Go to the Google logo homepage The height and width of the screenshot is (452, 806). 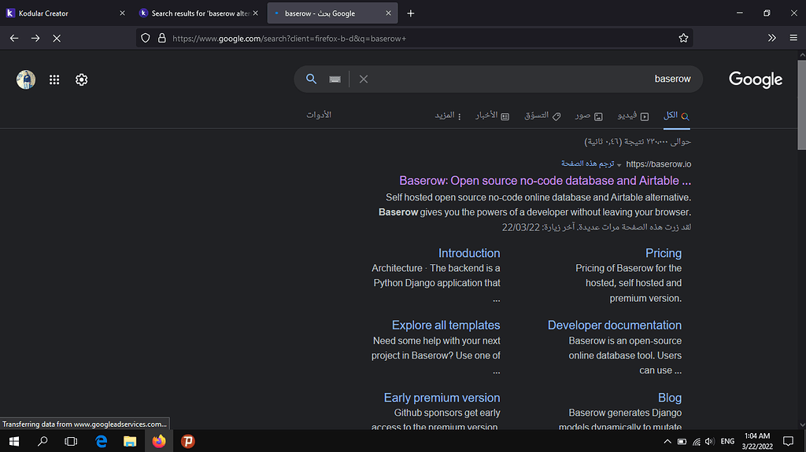click(x=755, y=79)
